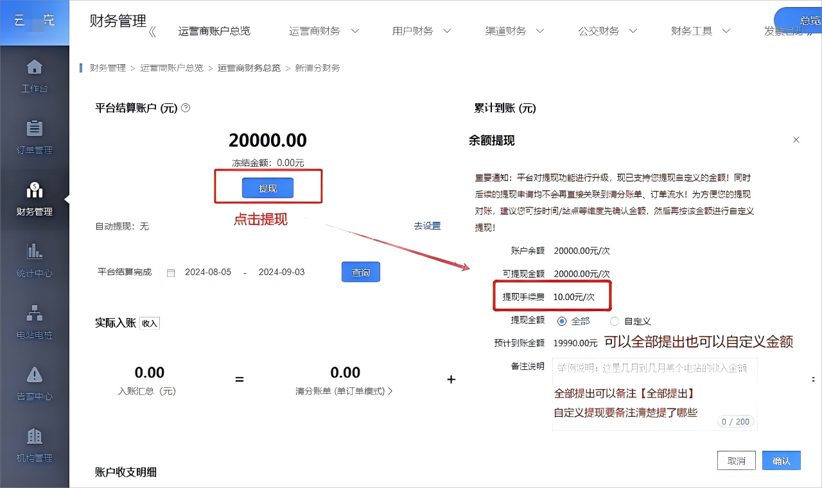822x488 pixels.
Task: Click the 预计到账金额 19990.00元 value
Action: 575,343
